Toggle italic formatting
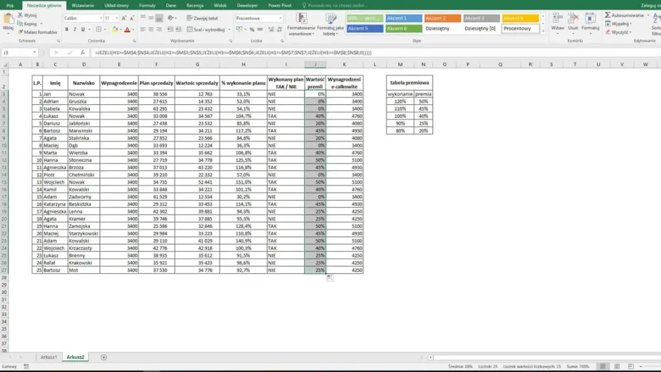The height and width of the screenshot is (372, 661). (75, 30)
